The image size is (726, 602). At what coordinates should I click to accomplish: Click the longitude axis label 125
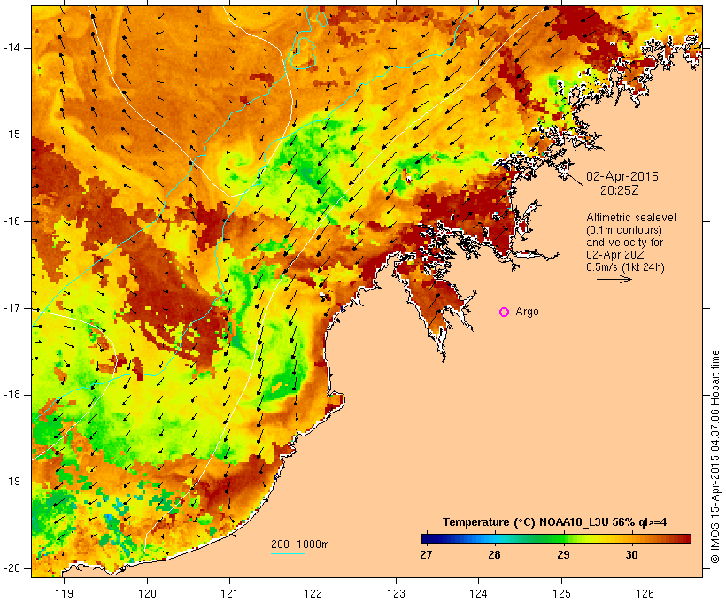562,593
